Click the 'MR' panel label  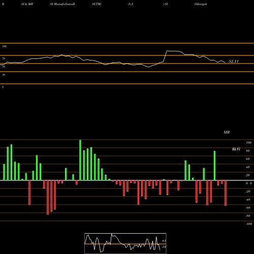(x=227, y=132)
